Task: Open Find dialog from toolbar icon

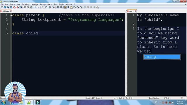Action: tap(43, 7)
